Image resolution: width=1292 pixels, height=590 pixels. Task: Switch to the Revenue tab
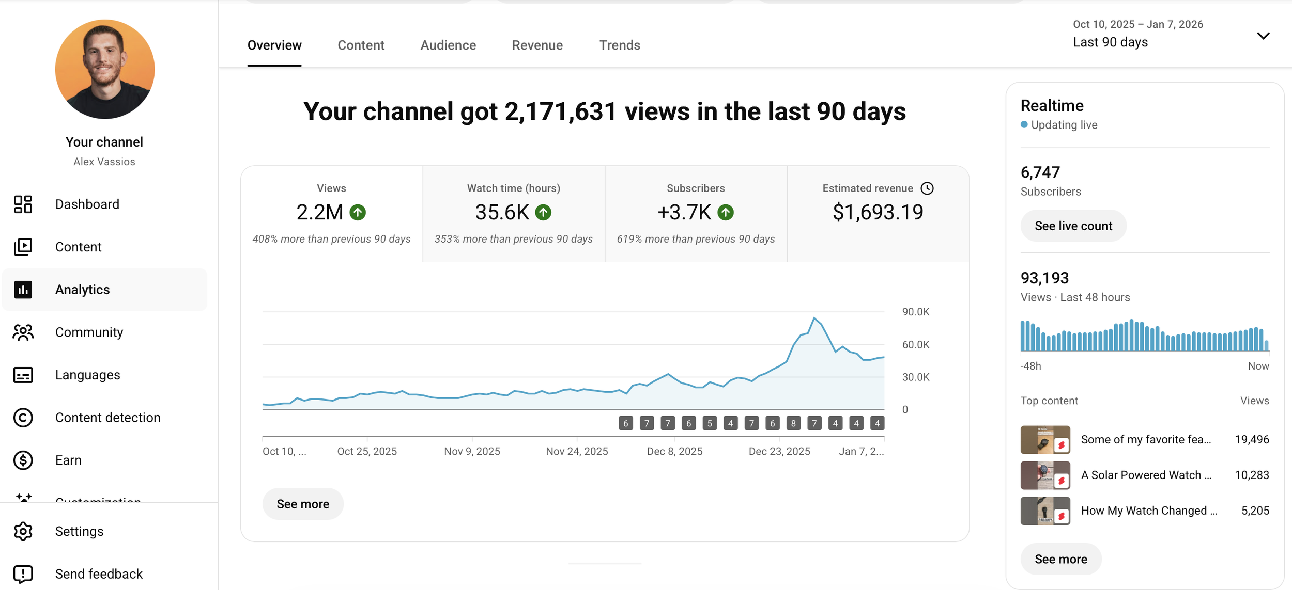point(537,45)
